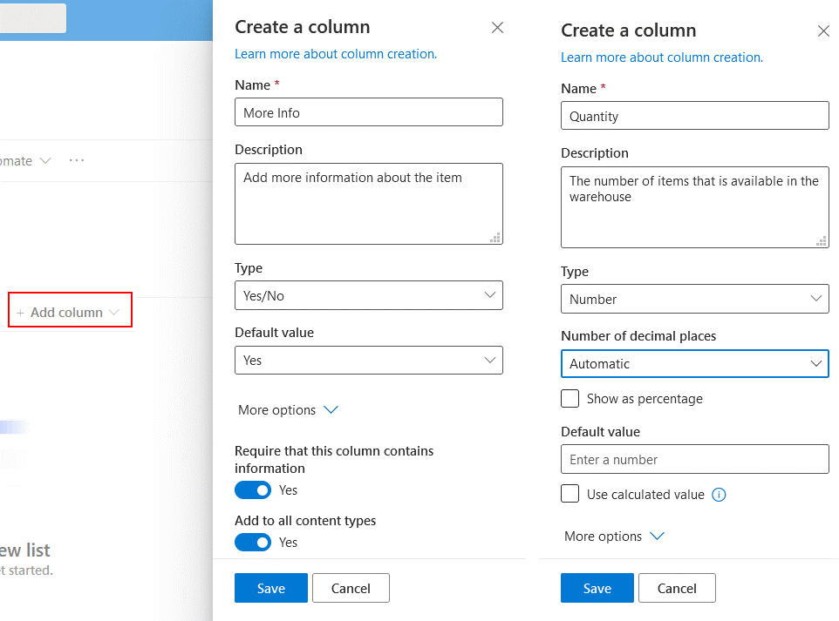Open the Type dropdown showing Yes/No
This screenshot has width=839, height=621.
click(368, 295)
